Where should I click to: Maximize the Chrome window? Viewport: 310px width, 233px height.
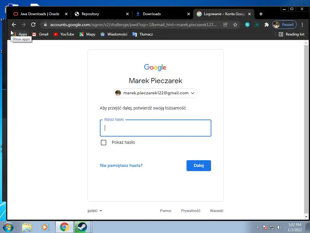(x=292, y=9)
